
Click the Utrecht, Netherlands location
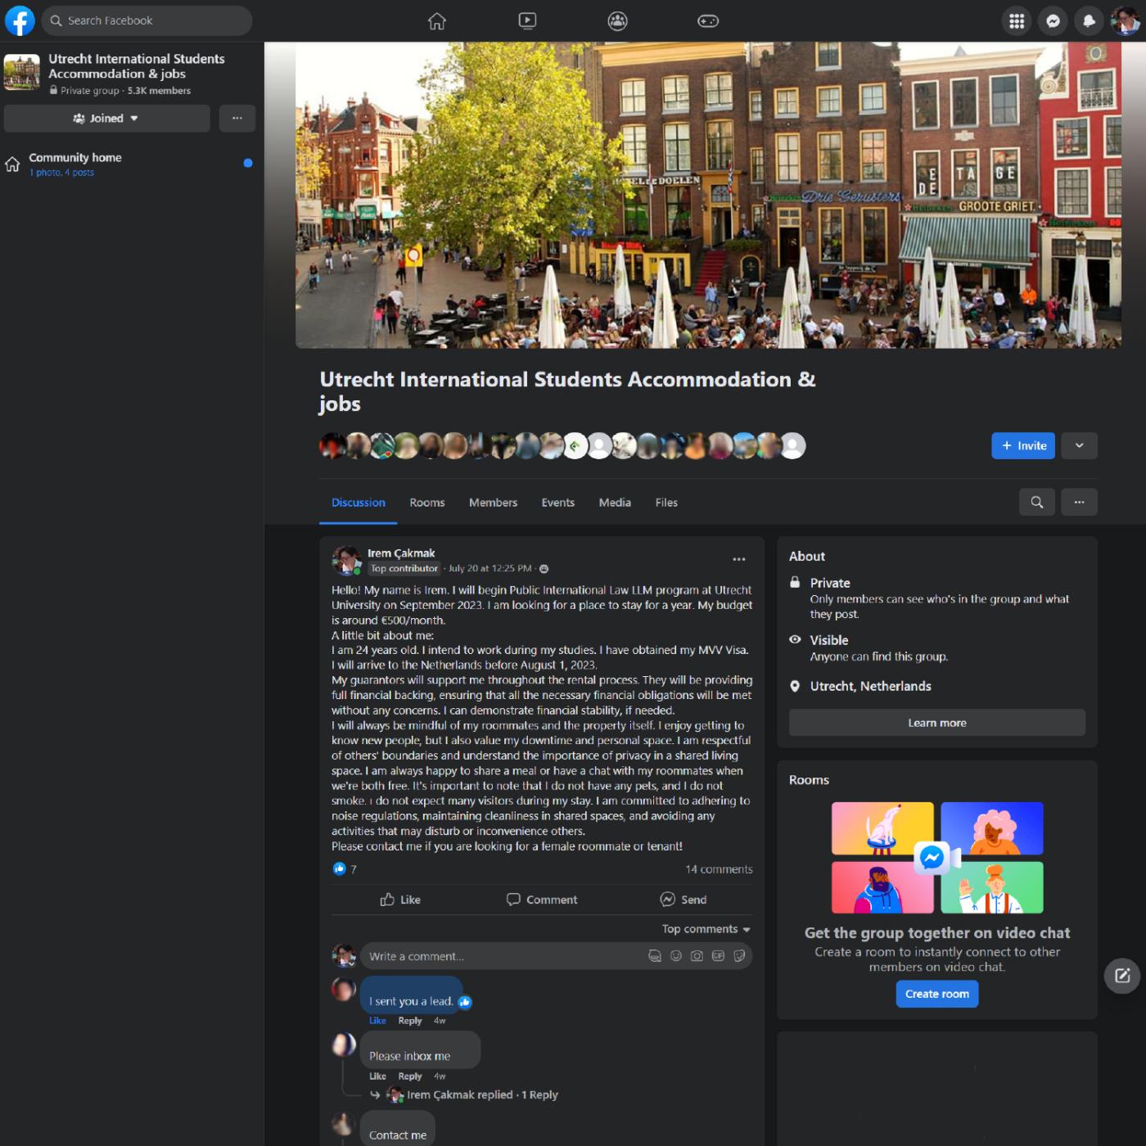tap(870, 686)
